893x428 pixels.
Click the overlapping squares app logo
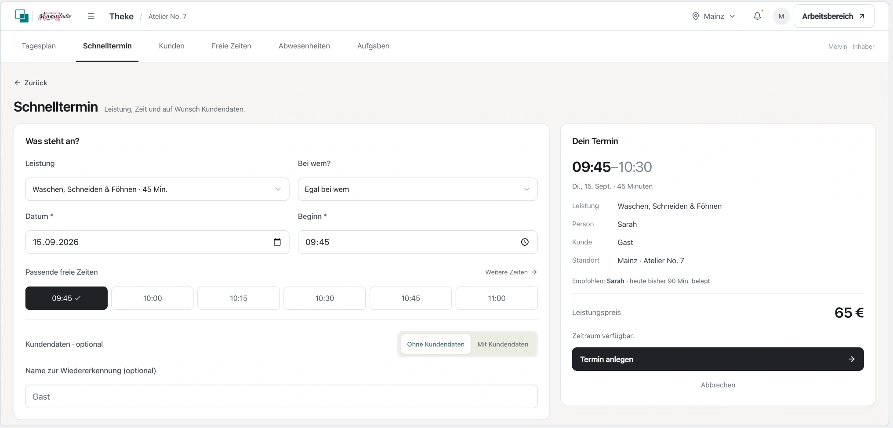pos(22,16)
